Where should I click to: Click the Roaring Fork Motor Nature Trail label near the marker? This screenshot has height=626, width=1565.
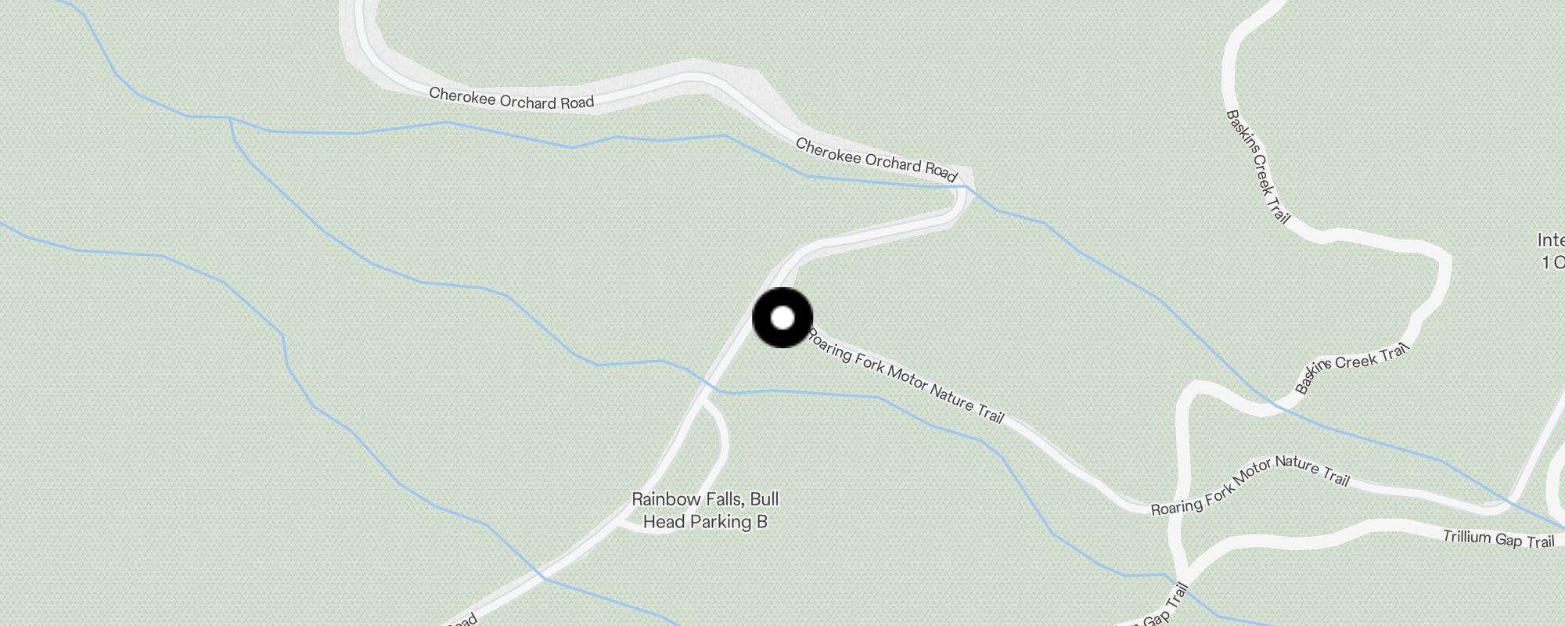coord(905,376)
